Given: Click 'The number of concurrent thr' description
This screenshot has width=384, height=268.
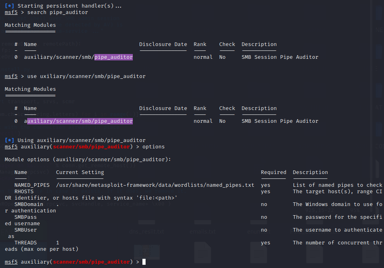Looking at the screenshot, I should click(338, 242).
